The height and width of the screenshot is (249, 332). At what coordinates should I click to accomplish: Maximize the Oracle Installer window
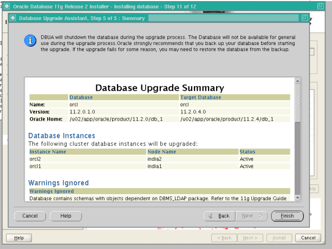coord(321,6)
